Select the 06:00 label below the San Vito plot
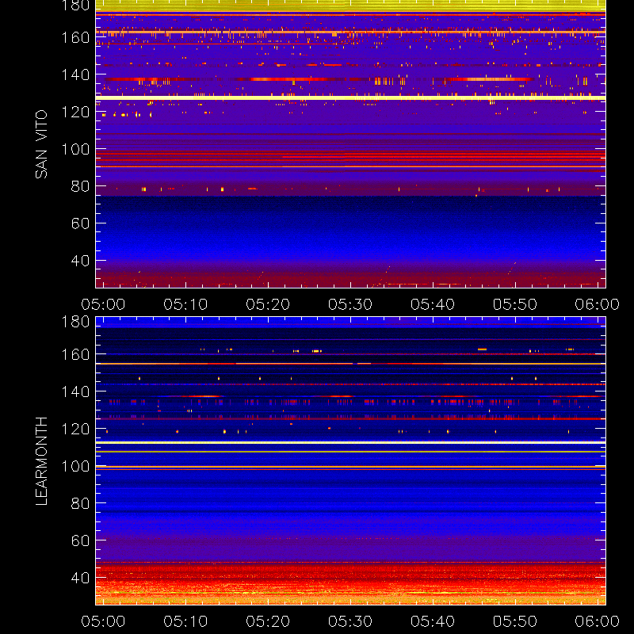 [x=598, y=304]
